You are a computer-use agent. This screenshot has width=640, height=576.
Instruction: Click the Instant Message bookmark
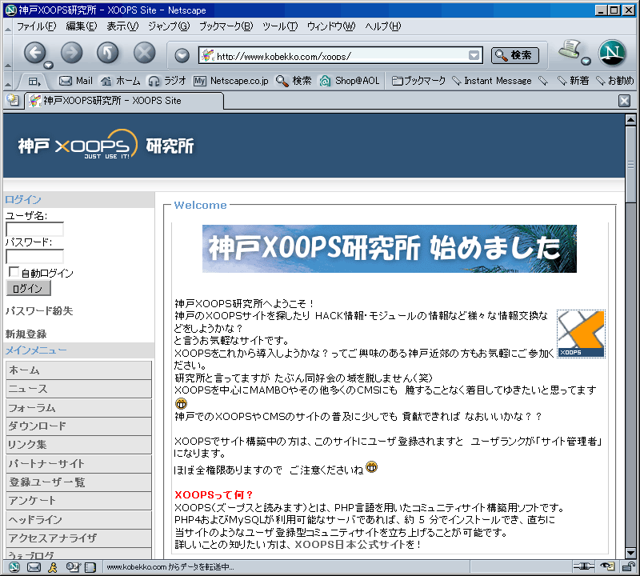pyautogui.click(x=492, y=81)
